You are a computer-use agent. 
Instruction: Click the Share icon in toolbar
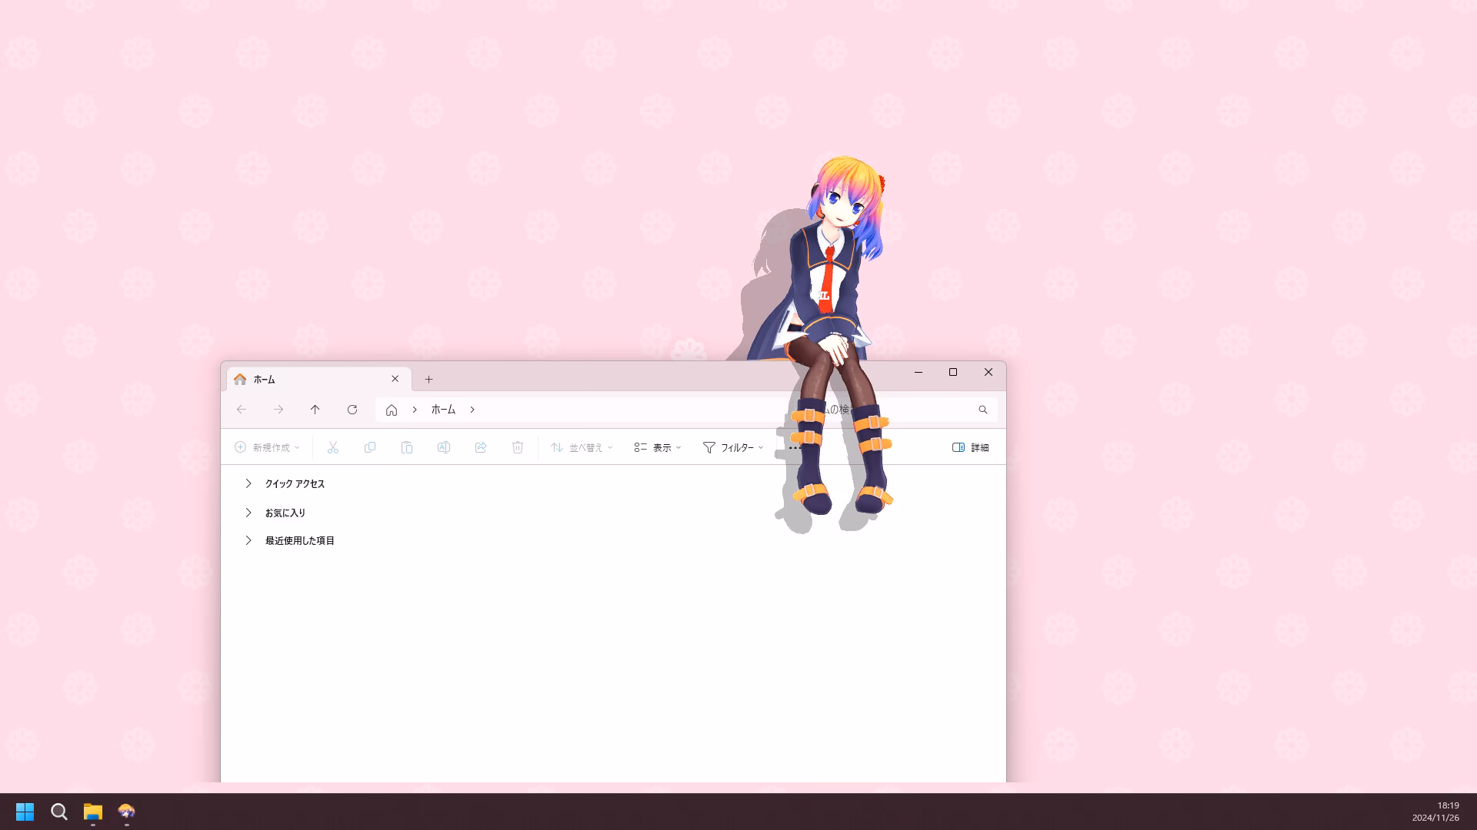481,447
